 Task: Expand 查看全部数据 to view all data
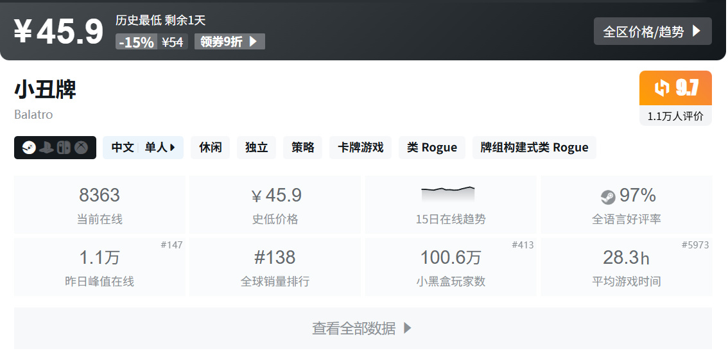click(x=363, y=328)
